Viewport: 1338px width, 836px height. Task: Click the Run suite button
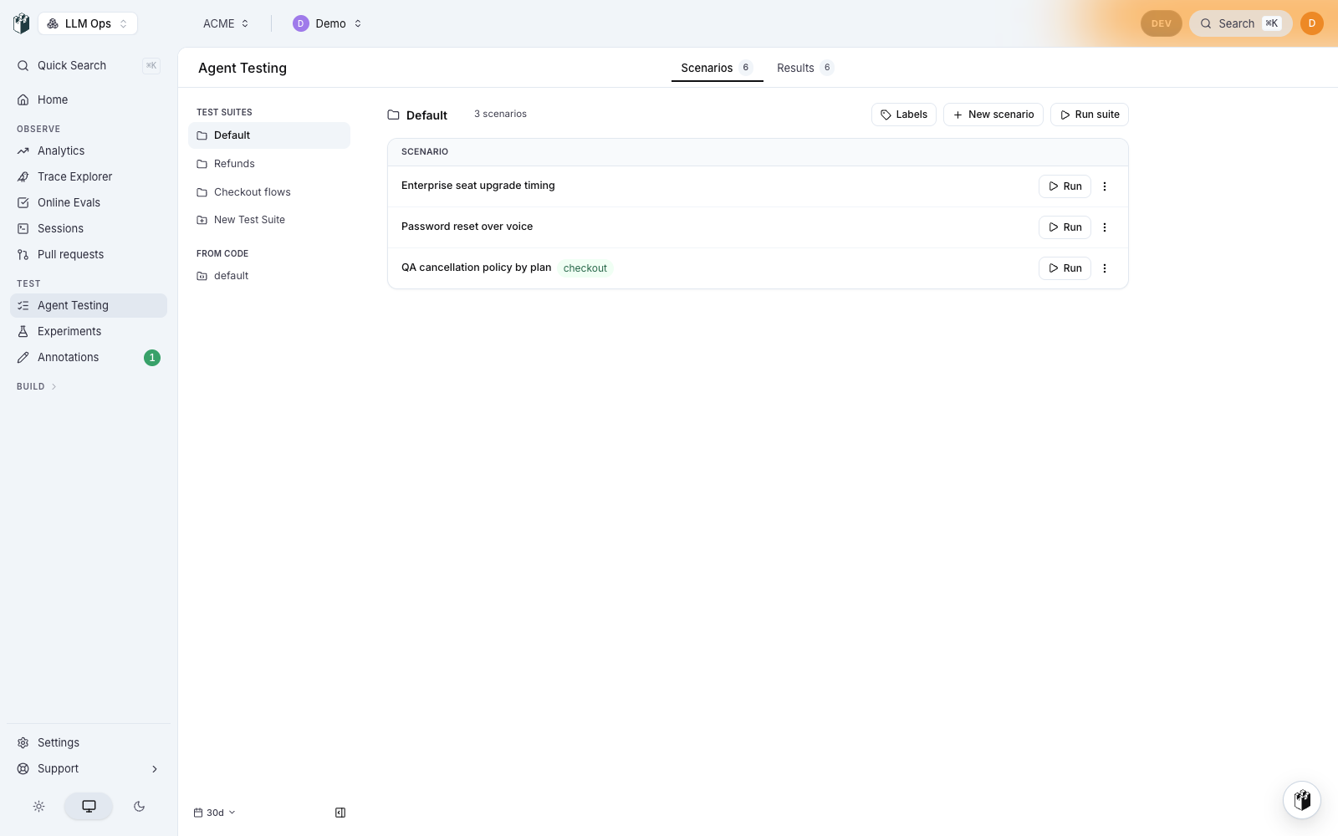(x=1090, y=115)
